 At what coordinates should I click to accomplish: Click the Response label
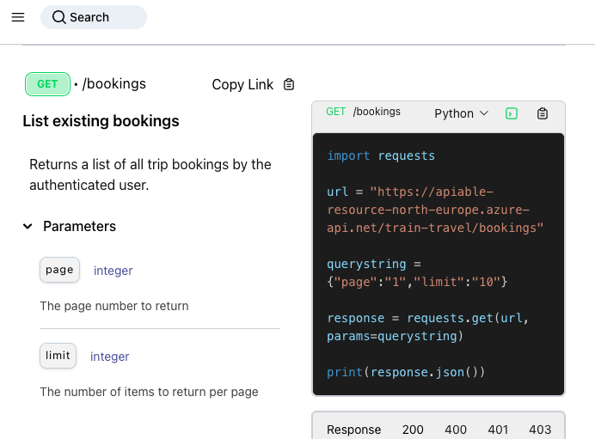(353, 430)
